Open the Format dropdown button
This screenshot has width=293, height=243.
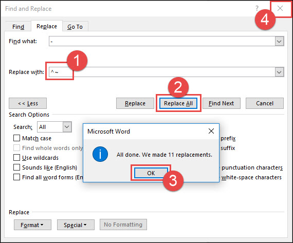32,225
